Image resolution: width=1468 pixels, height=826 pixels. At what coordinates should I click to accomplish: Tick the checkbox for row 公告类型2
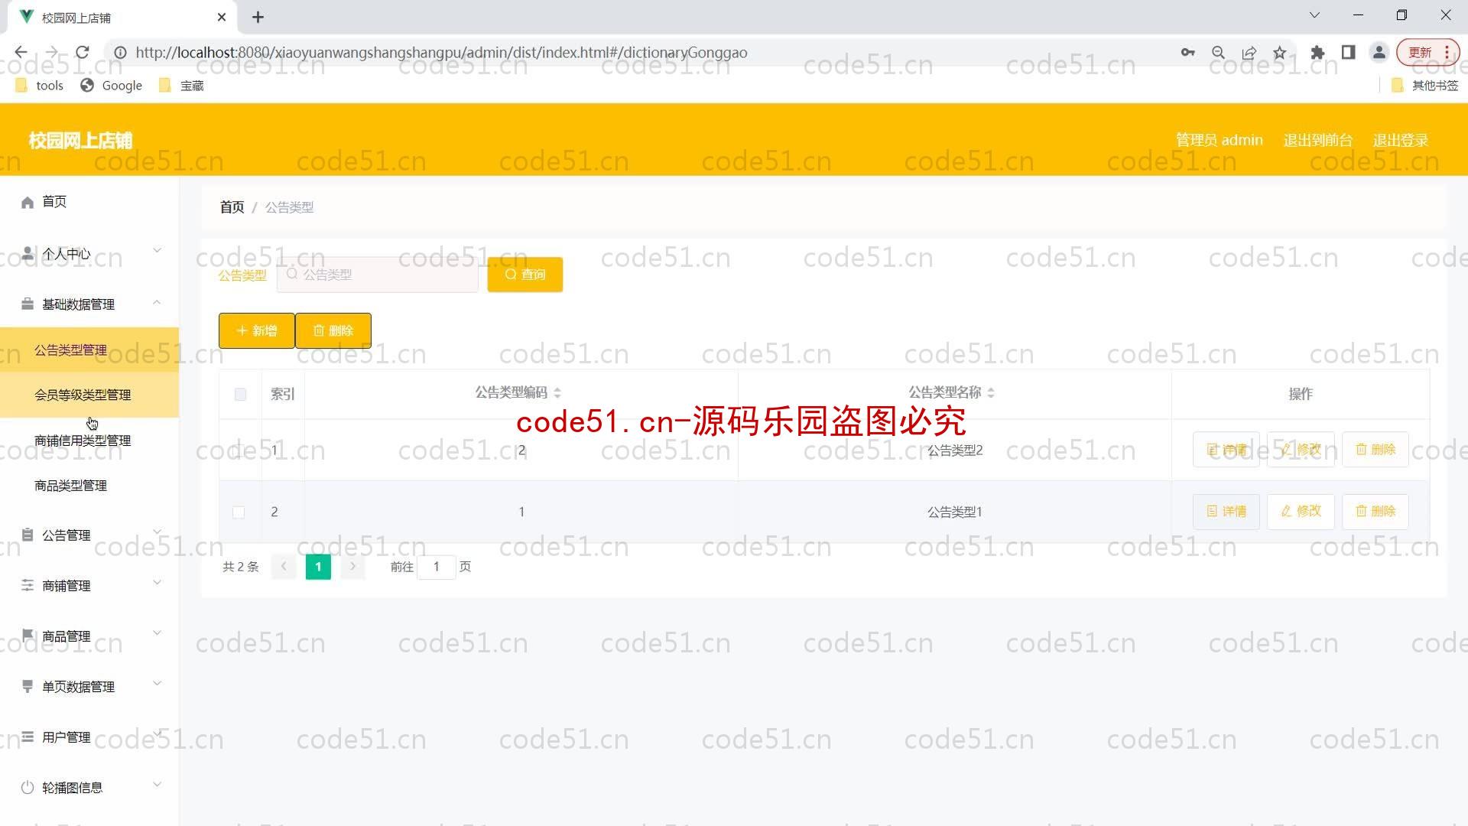(239, 450)
